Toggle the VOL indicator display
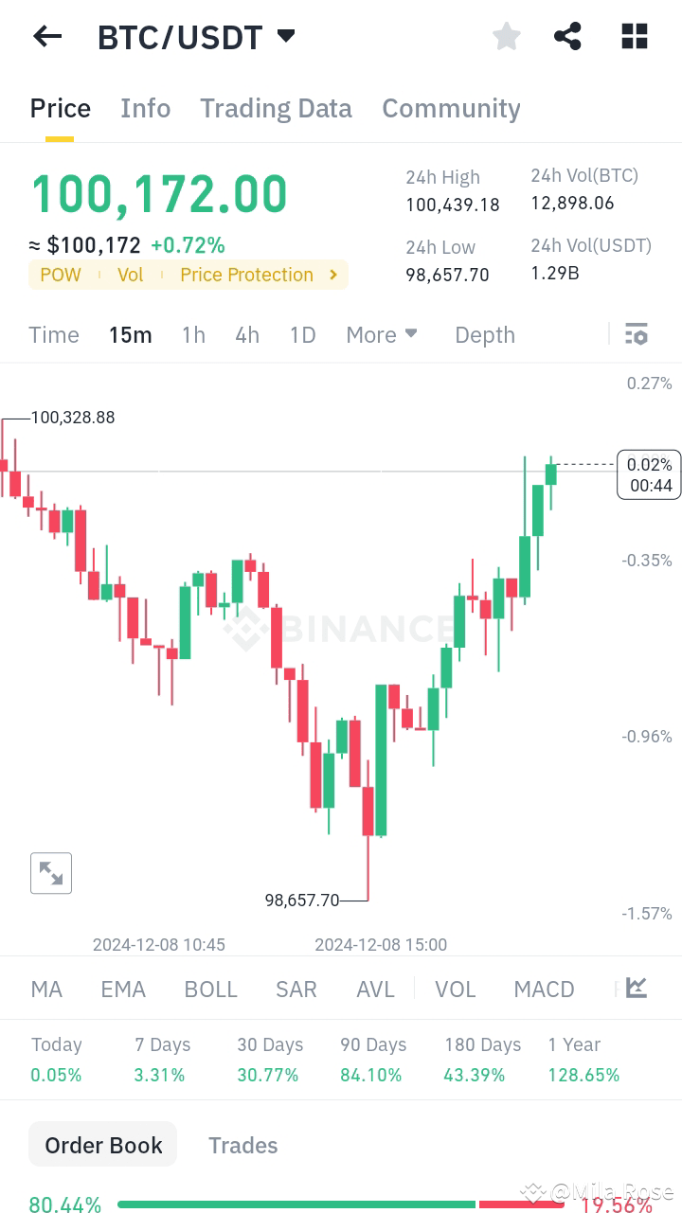 click(x=456, y=989)
